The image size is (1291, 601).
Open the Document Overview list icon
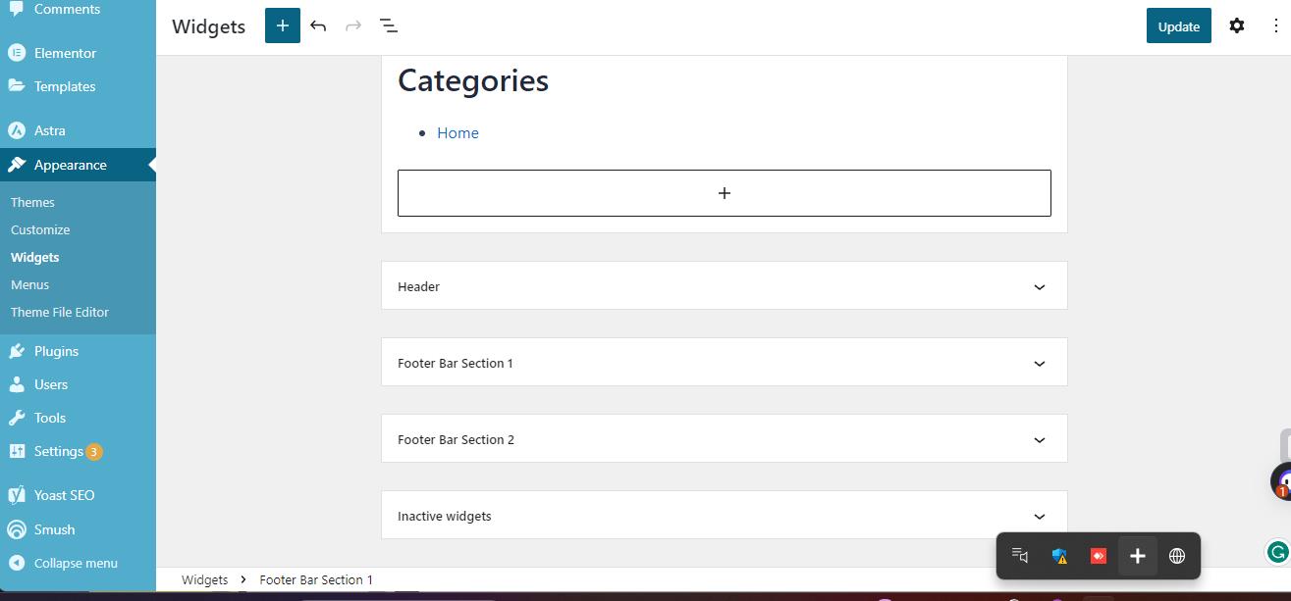(x=389, y=25)
